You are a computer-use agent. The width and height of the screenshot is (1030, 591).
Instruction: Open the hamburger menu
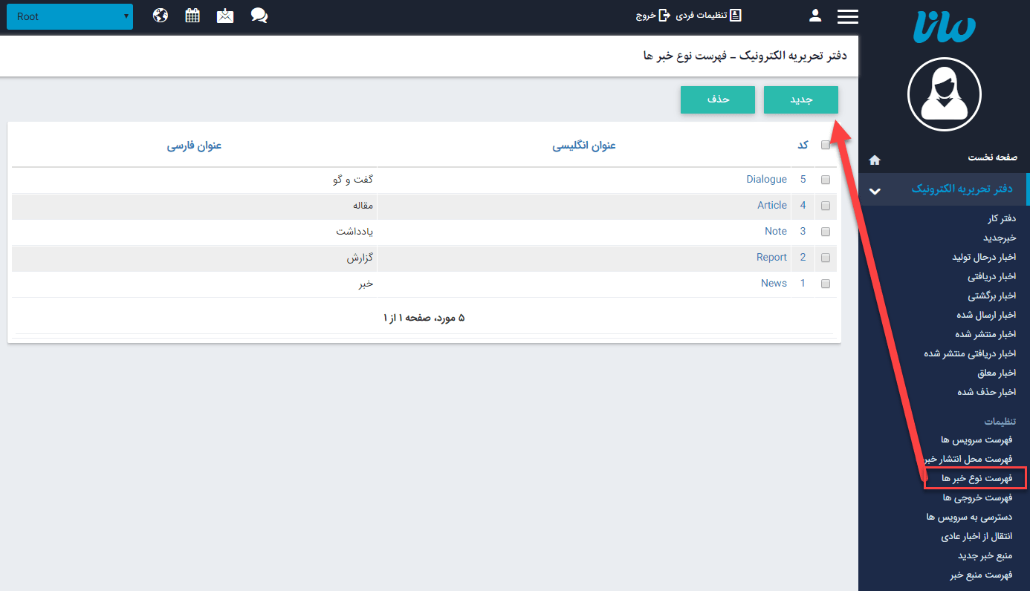pos(847,15)
